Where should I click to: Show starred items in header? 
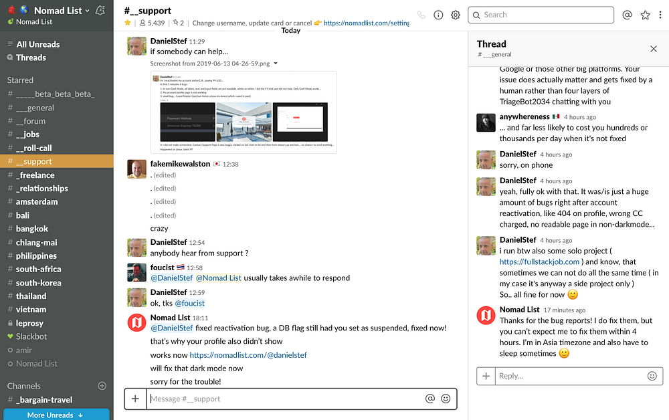[645, 15]
